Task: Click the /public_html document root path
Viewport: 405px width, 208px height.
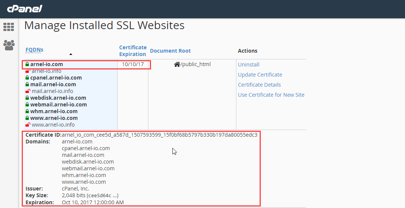Action: [x=196, y=64]
